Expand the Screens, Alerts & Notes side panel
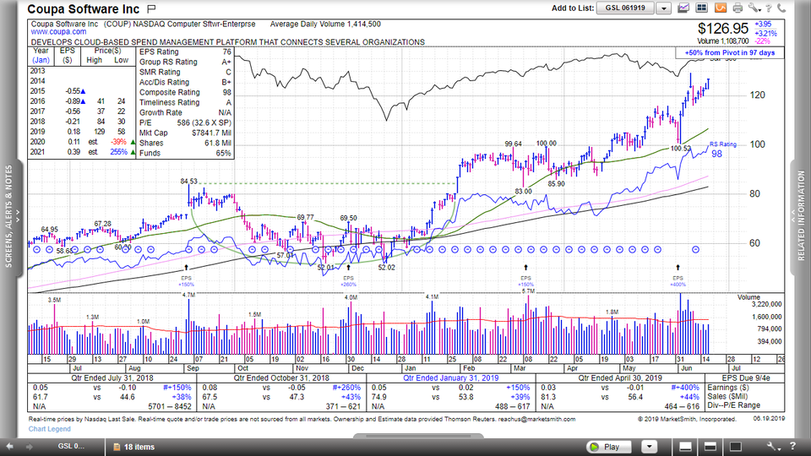The width and height of the screenshot is (811, 456). pos(11,217)
